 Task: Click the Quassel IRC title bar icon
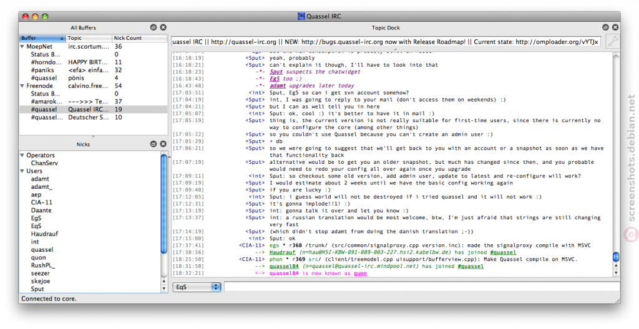click(301, 16)
